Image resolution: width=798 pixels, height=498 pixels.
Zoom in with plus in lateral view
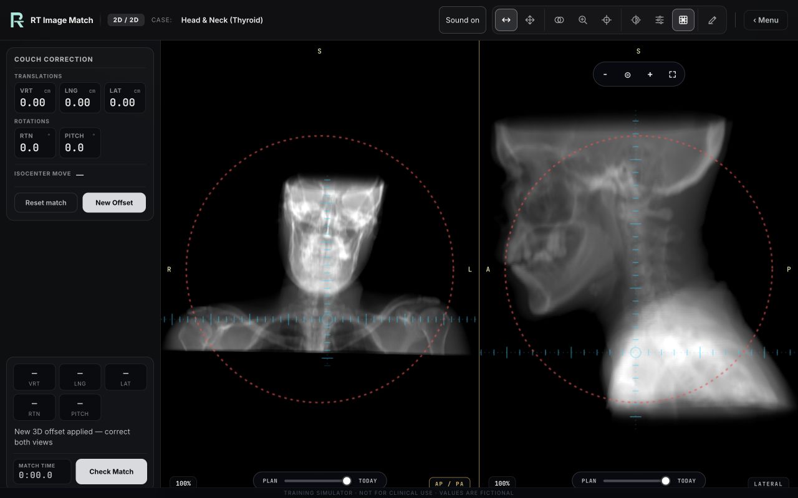click(x=650, y=75)
